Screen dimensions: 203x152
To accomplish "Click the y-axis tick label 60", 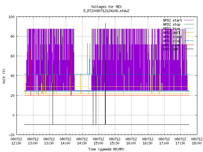I will click(x=12, y=56).
